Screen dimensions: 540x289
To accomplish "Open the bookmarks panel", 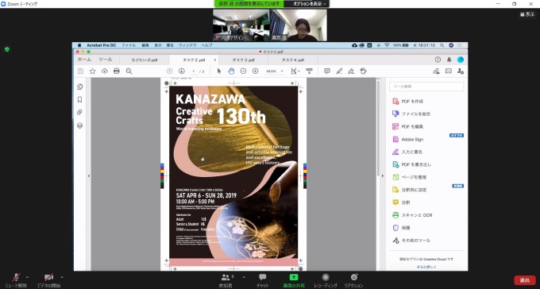I will (x=80, y=99).
